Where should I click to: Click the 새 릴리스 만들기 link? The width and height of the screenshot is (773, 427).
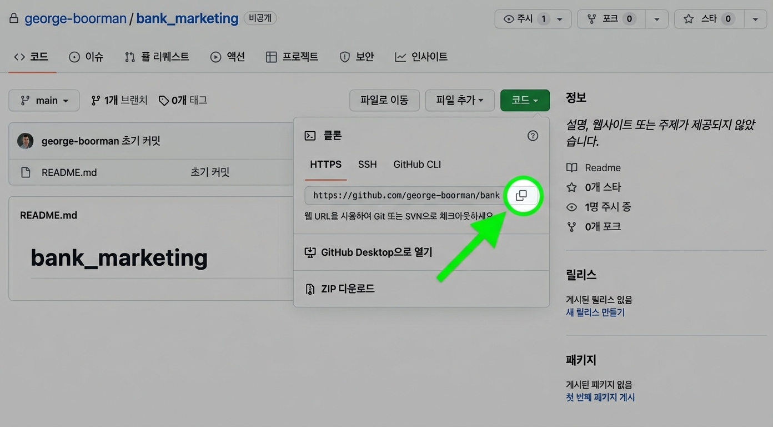(x=595, y=312)
